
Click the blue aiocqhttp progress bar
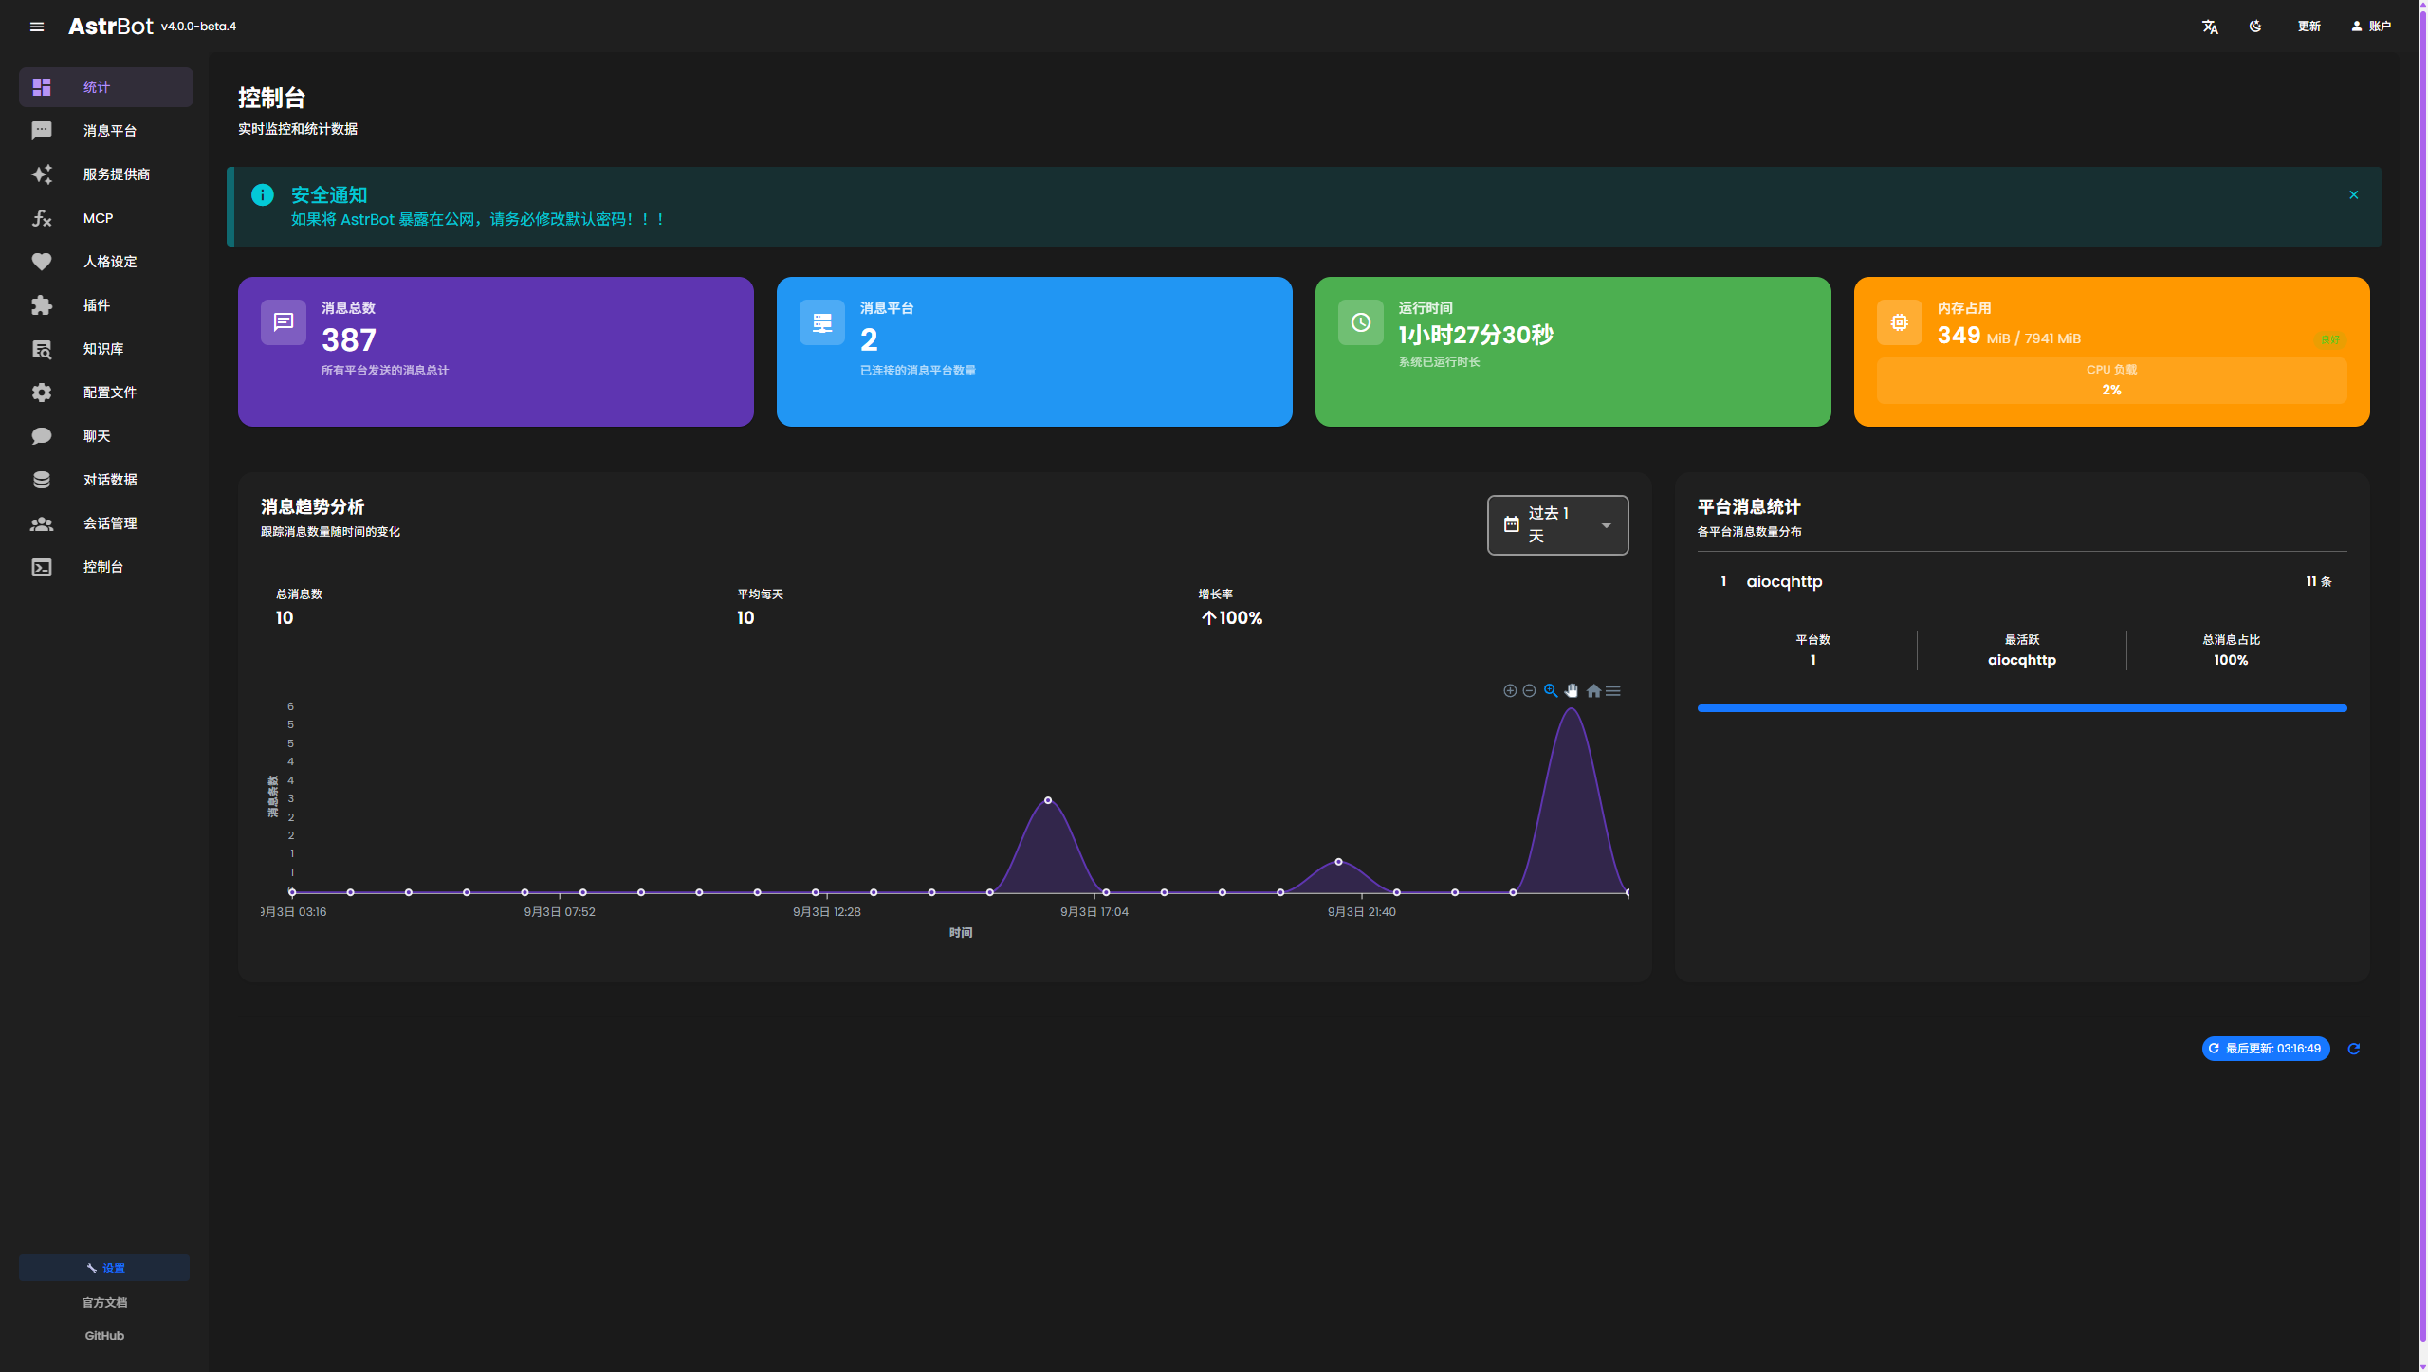[2021, 708]
